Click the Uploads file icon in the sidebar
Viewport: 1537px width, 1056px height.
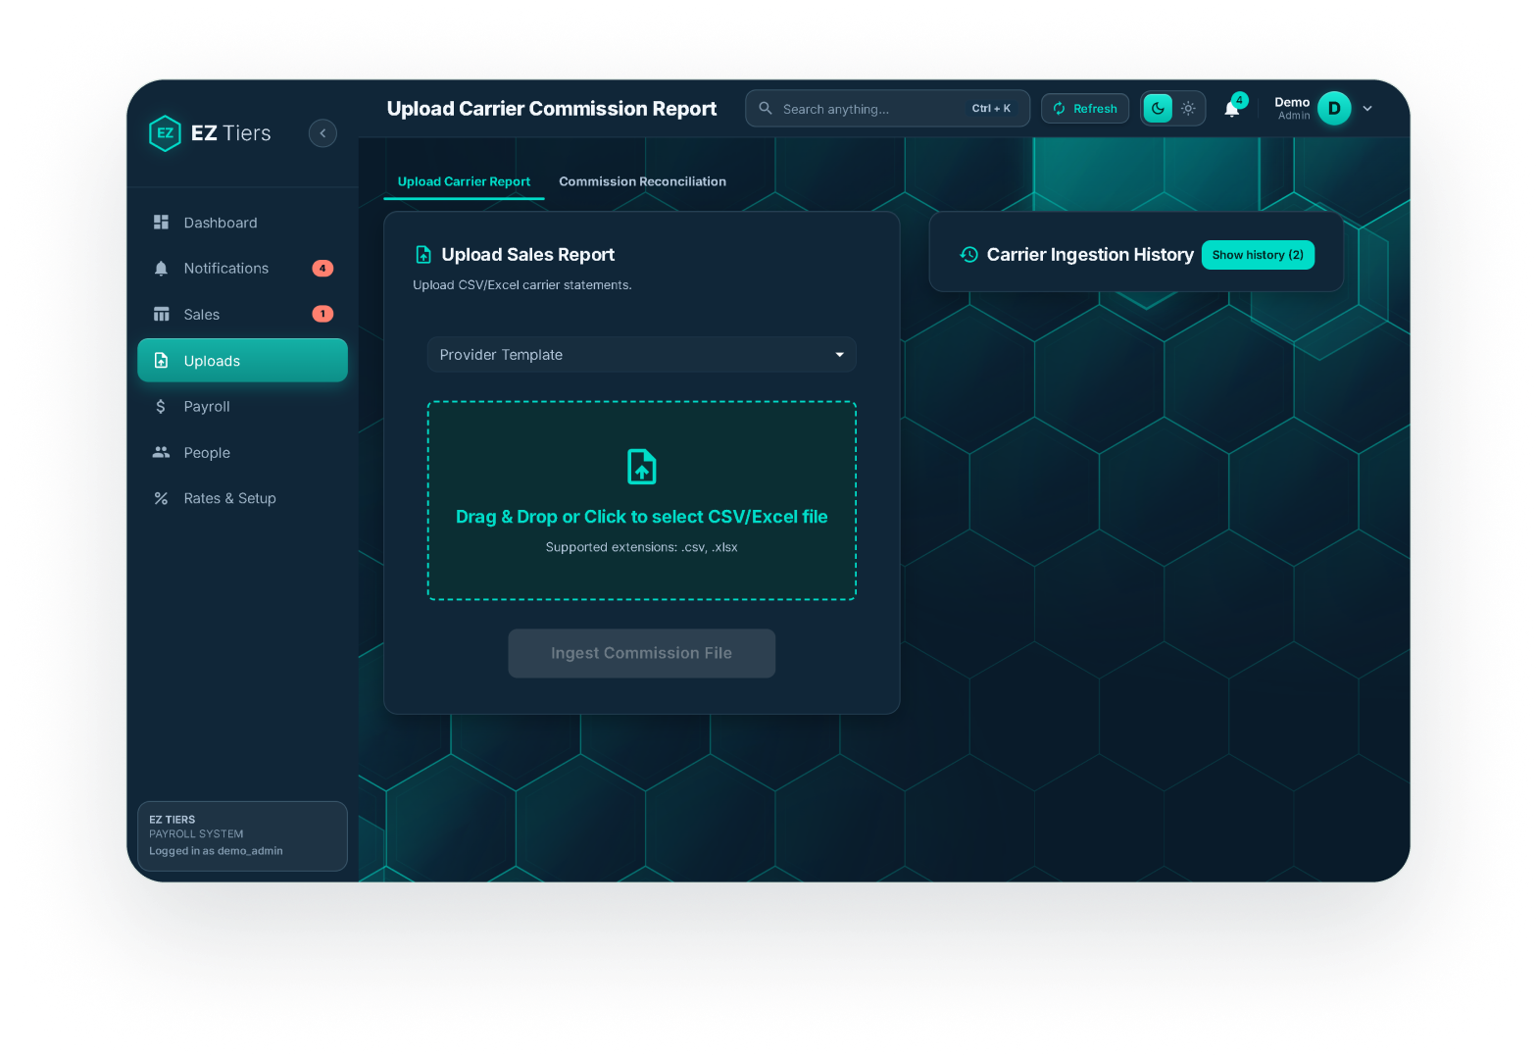tap(161, 361)
